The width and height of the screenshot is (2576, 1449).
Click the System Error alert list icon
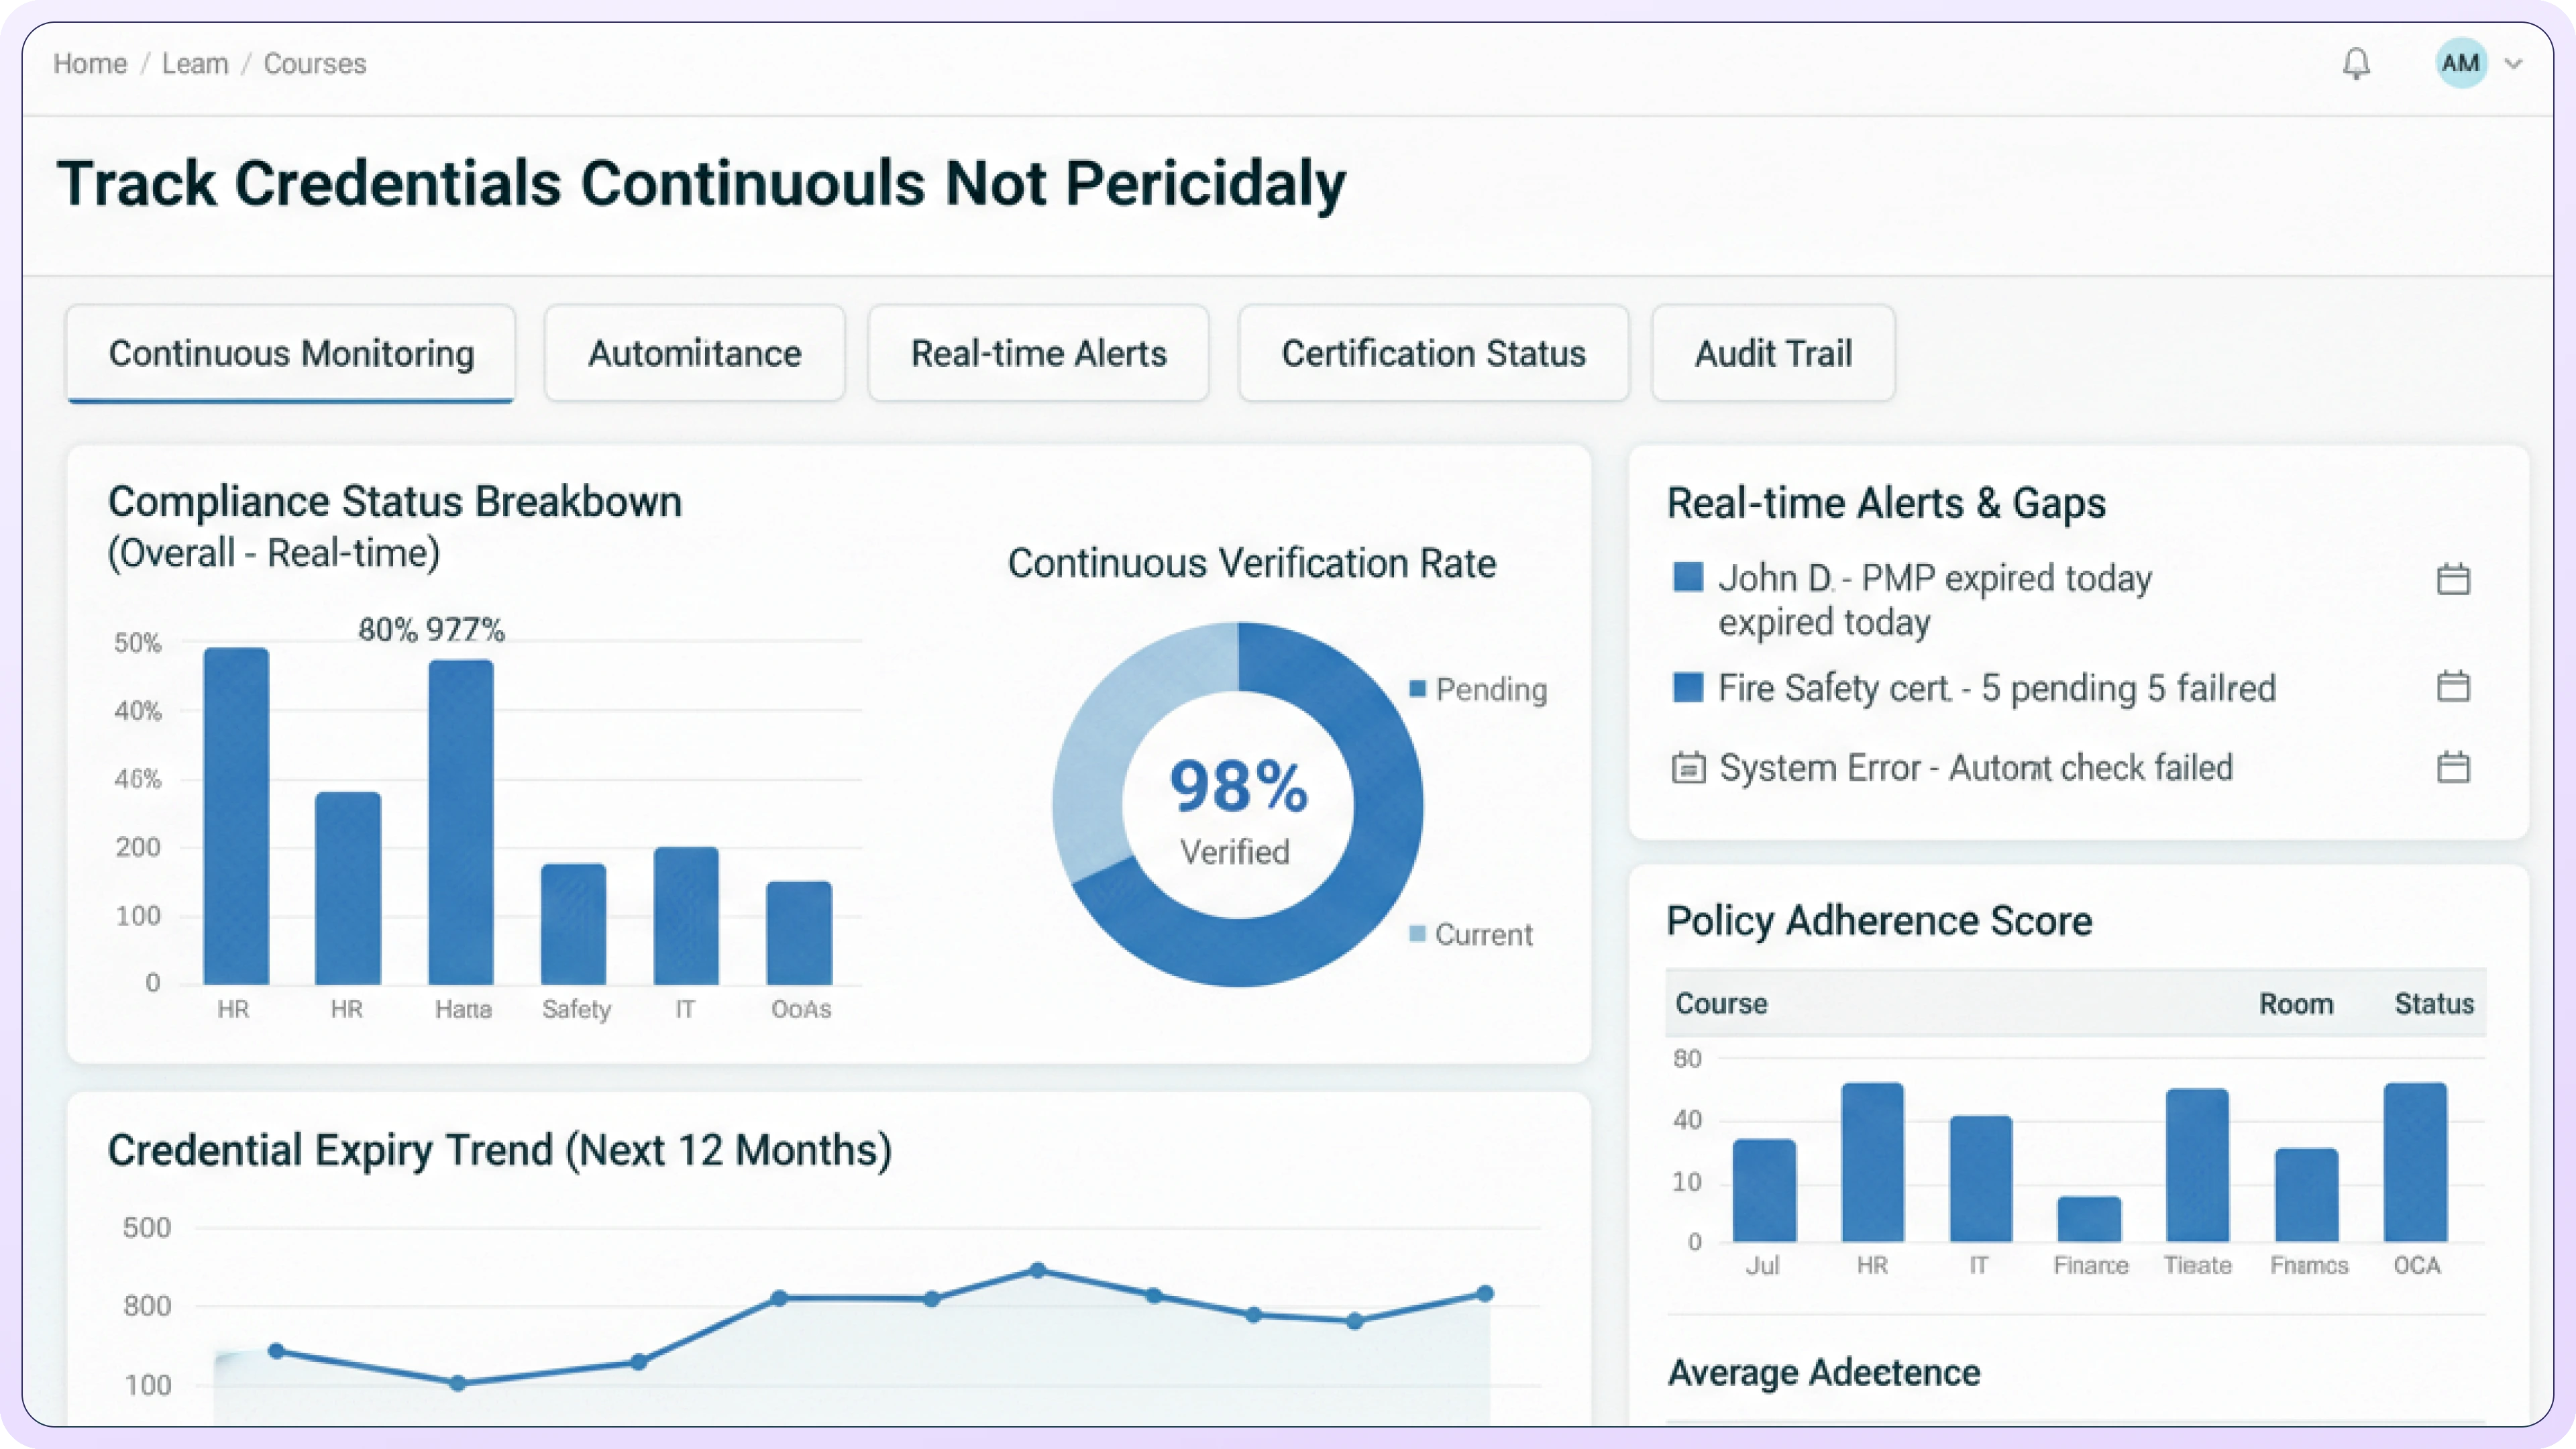(x=1688, y=768)
